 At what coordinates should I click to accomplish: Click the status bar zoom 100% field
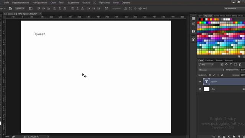pyautogui.click(x=7, y=137)
